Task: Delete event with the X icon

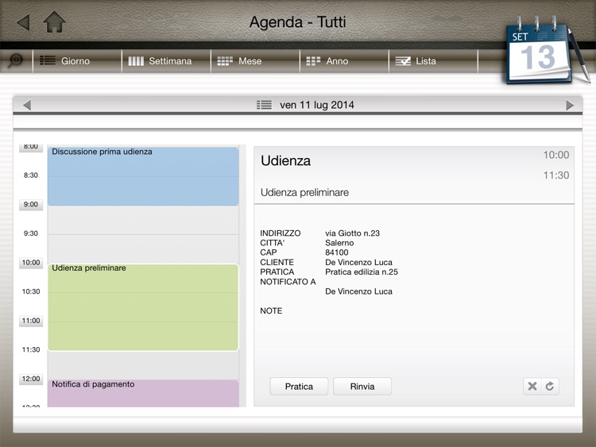Action: (532, 386)
